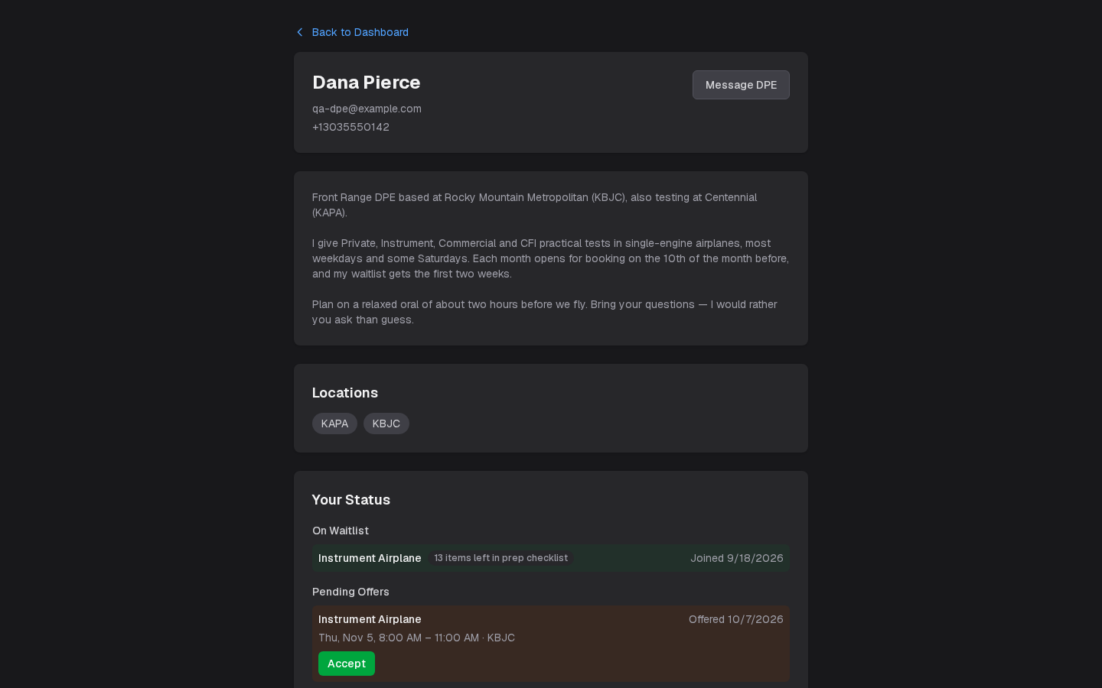The width and height of the screenshot is (1102, 688).
Task: Click Instrument Airplane title in pending offer
Action: 370,619
